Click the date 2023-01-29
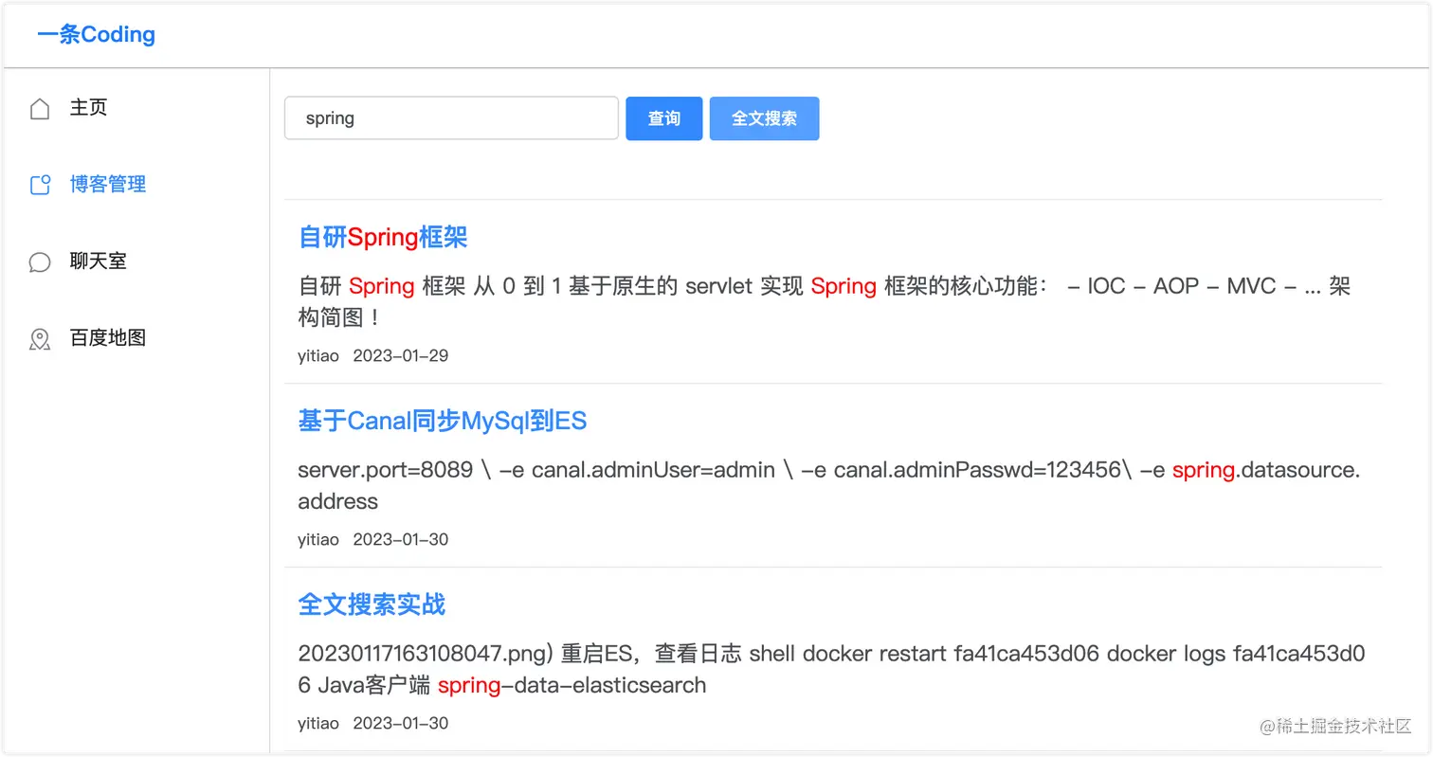Screen dimensions: 1433x757 click(401, 356)
